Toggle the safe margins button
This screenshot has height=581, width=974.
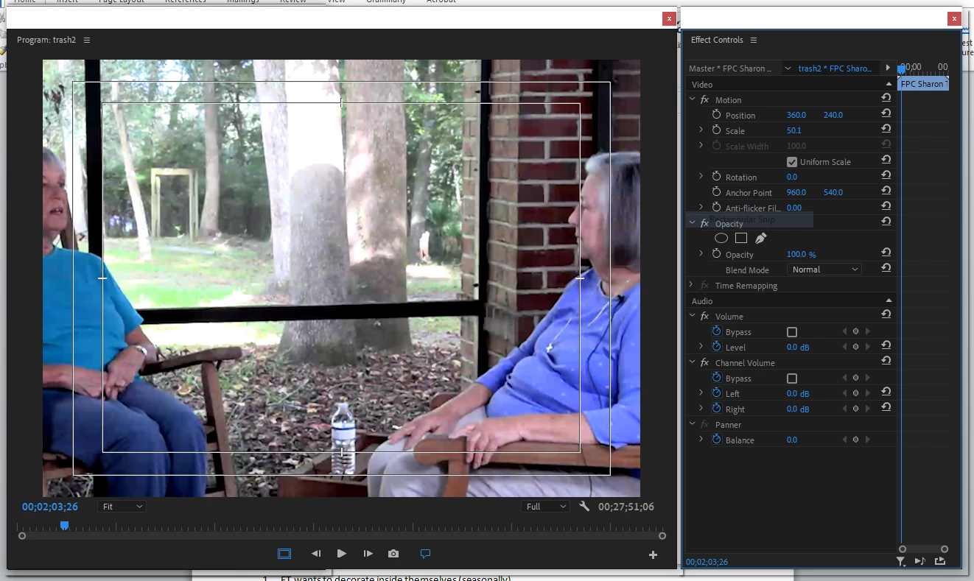click(x=284, y=554)
